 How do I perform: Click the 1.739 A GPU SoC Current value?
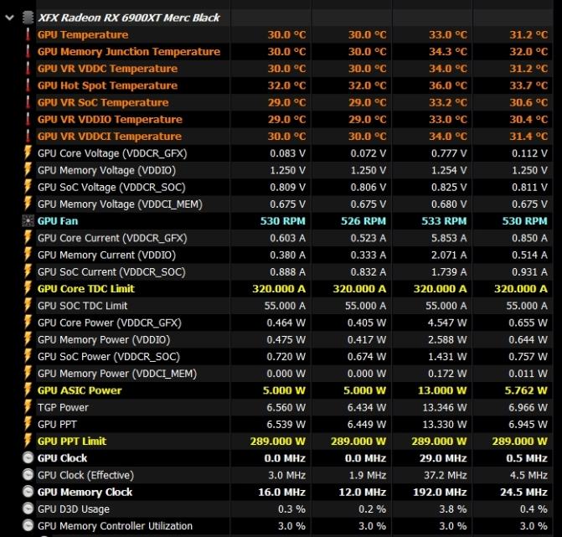click(449, 271)
